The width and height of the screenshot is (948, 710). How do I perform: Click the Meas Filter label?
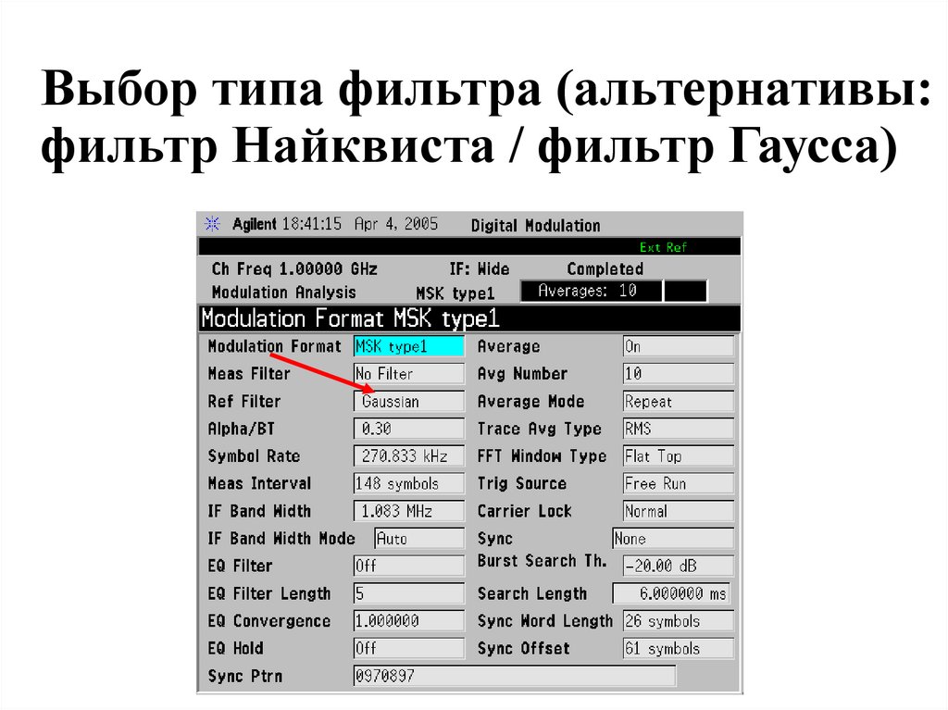(x=249, y=374)
